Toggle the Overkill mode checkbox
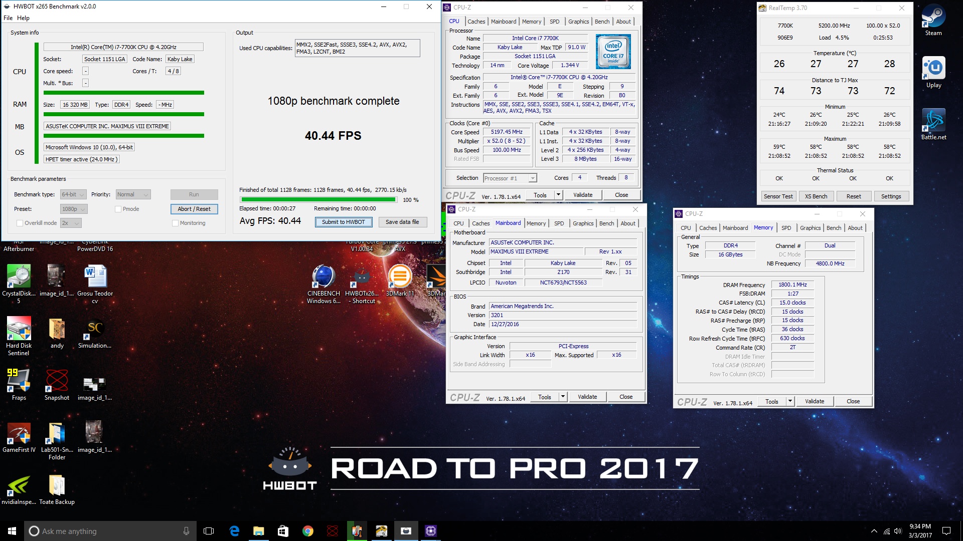This screenshot has width=963, height=541. (20, 223)
